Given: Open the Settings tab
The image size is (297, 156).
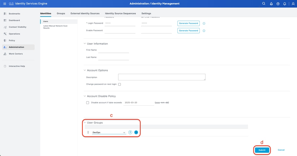Looking at the screenshot, I should tap(146, 13).
